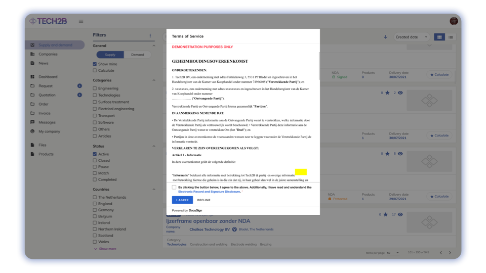This screenshot has width=486, height=273.
Task: Select the Demand tab in General filters
Action: pyautogui.click(x=137, y=55)
